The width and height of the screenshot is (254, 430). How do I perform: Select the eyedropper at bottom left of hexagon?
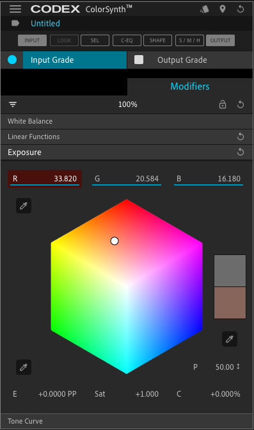24,367
